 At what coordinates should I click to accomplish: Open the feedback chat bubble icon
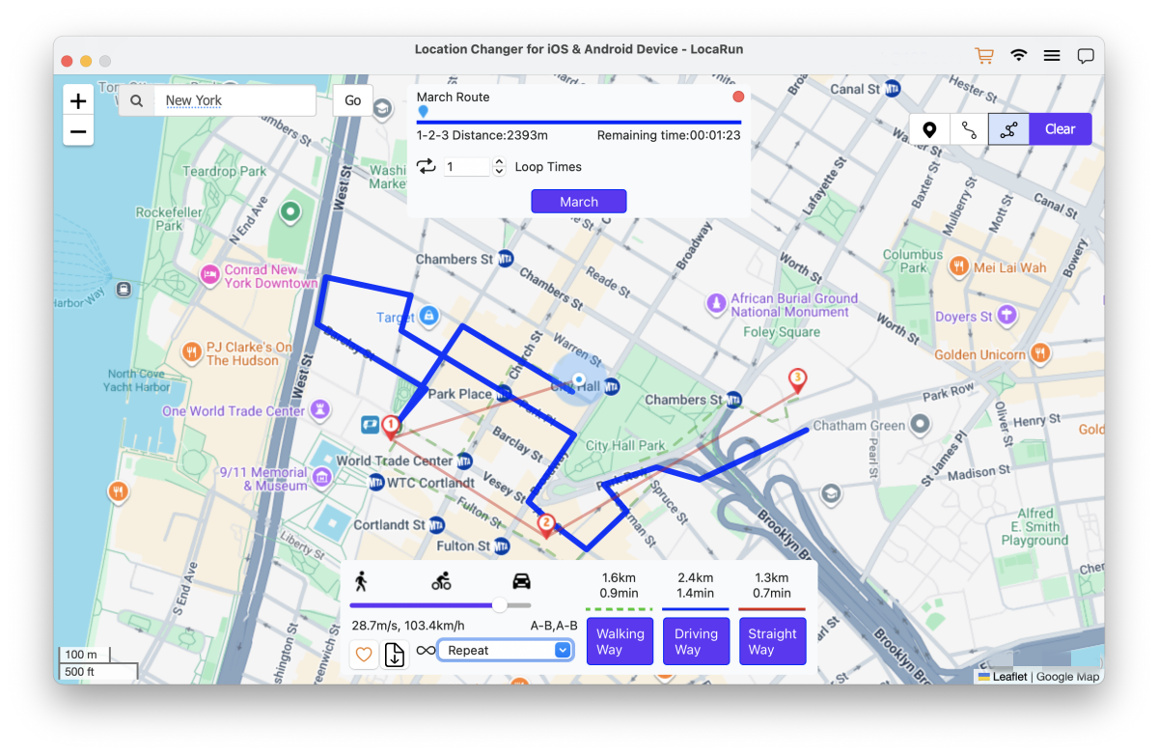[1086, 56]
